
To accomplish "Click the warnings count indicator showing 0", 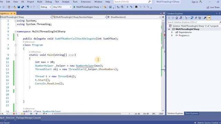I will click(23, 114).
